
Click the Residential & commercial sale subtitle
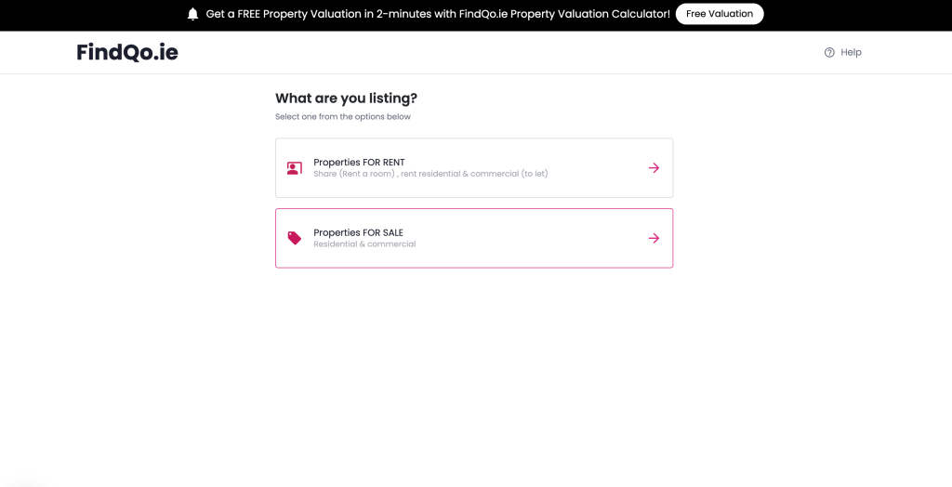364,244
